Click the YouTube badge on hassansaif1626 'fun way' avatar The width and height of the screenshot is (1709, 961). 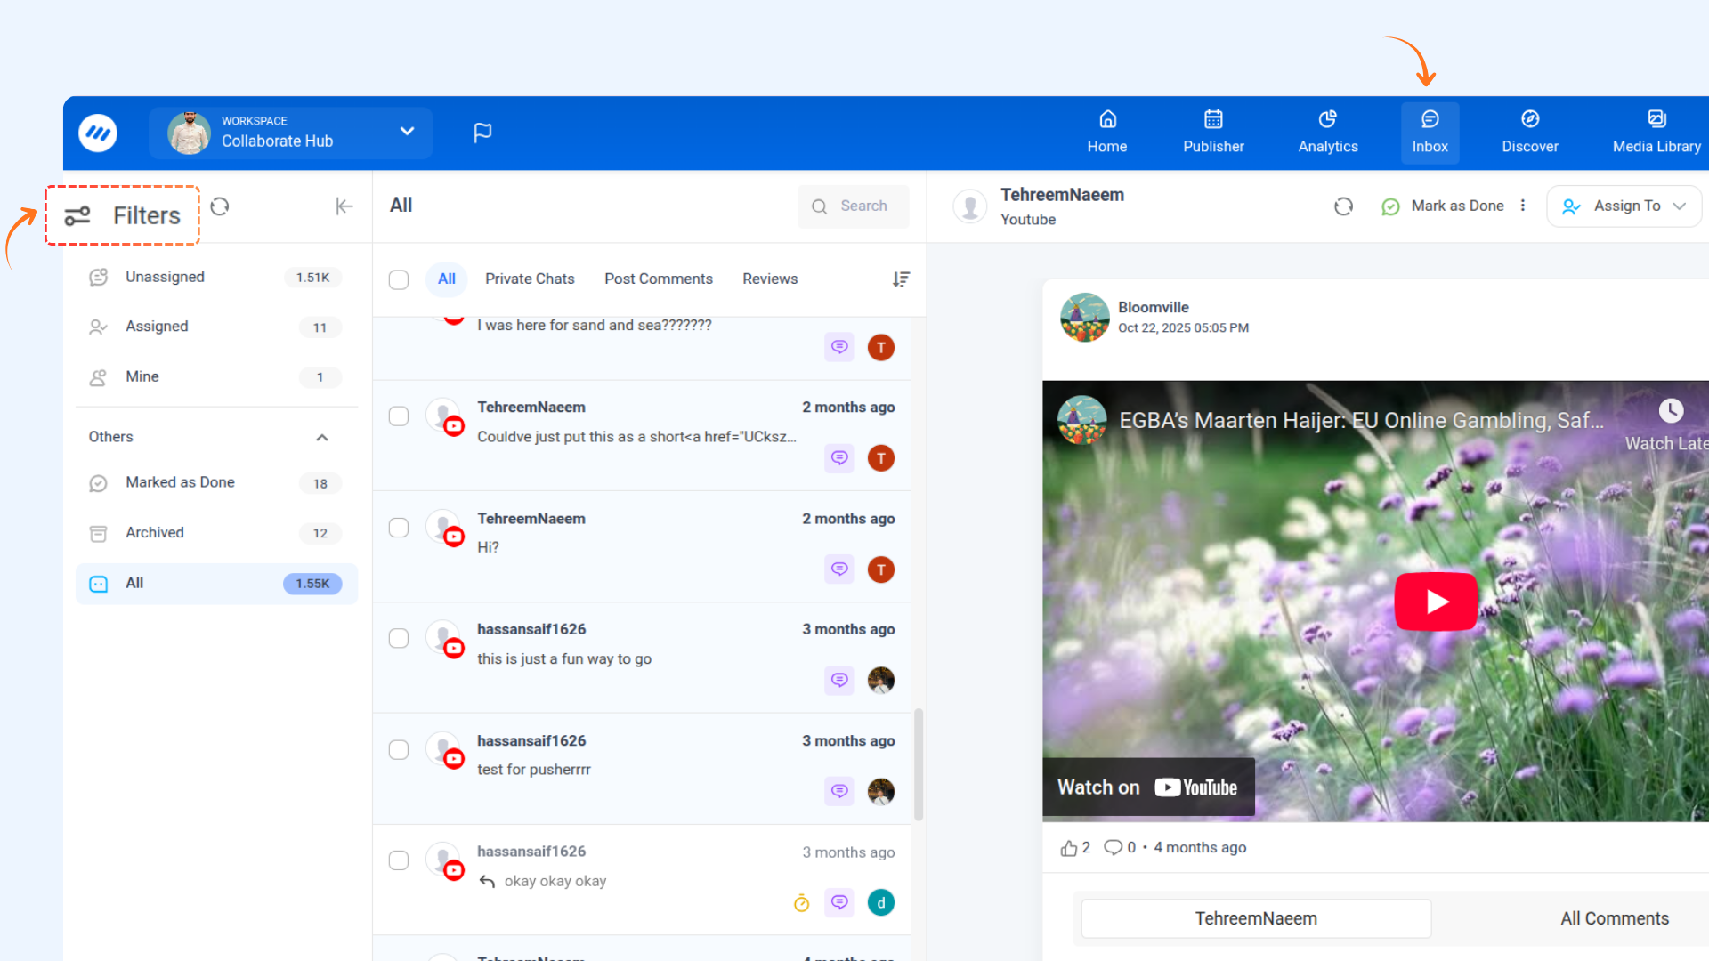coord(454,649)
